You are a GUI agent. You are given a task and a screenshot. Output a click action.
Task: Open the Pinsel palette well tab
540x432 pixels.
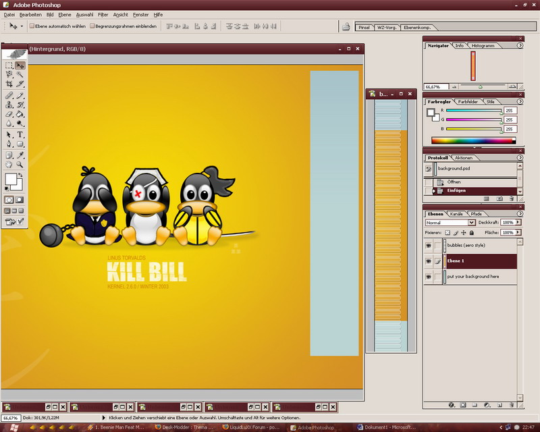click(x=364, y=28)
